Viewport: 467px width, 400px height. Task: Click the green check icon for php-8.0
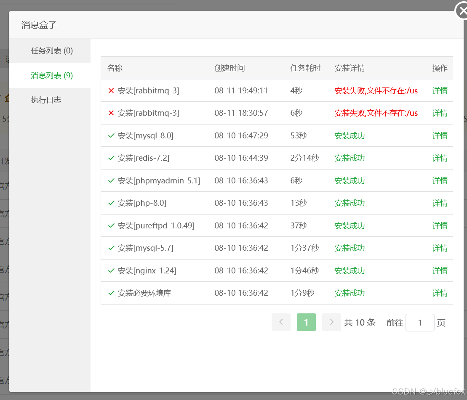[x=111, y=203]
